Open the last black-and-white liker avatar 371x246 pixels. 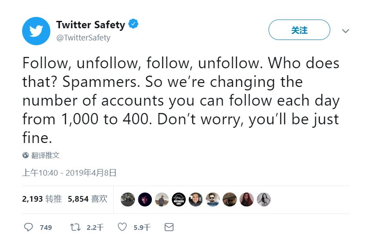[263, 199]
